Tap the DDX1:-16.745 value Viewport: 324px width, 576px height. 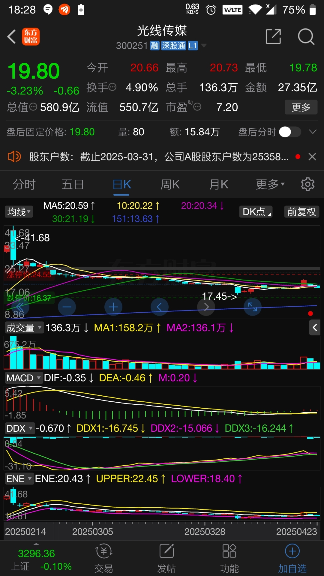[111, 428]
